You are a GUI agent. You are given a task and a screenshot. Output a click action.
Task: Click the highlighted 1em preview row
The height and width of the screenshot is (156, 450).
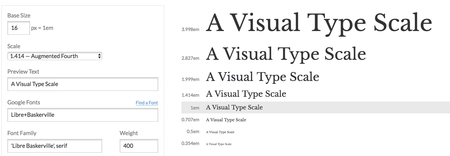tap(316, 107)
